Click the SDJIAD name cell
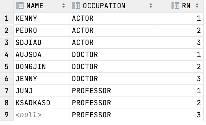The image size is (206, 125). pyautogui.click(x=42, y=42)
